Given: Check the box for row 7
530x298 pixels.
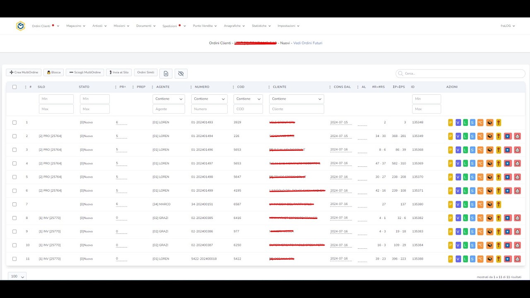Looking at the screenshot, I should click(14, 204).
